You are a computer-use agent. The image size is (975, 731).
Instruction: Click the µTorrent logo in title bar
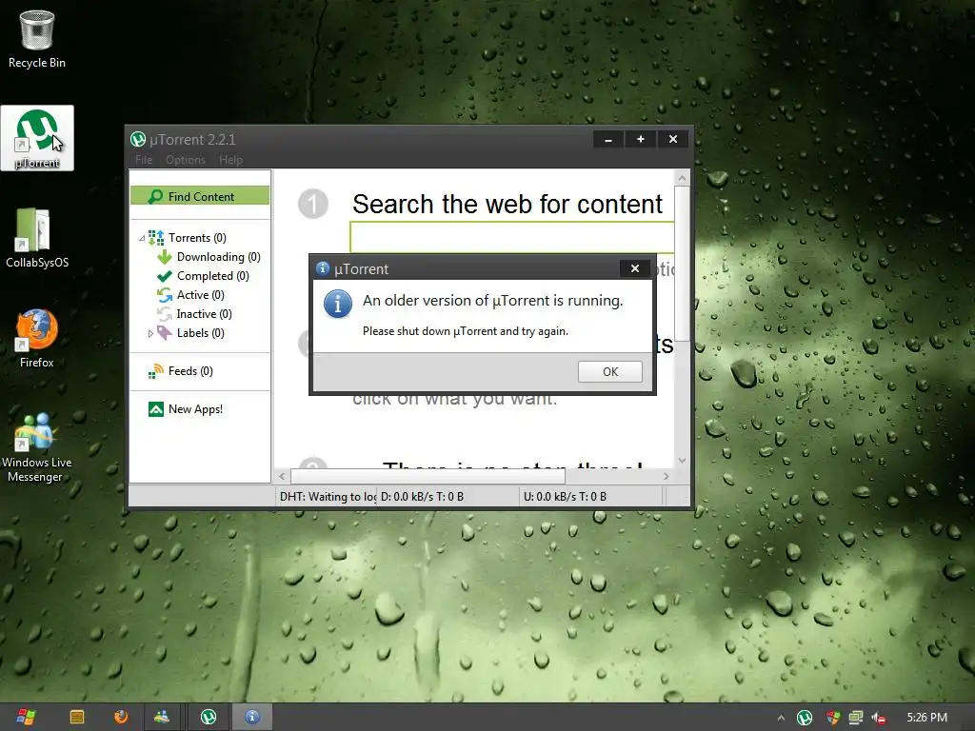click(x=138, y=139)
